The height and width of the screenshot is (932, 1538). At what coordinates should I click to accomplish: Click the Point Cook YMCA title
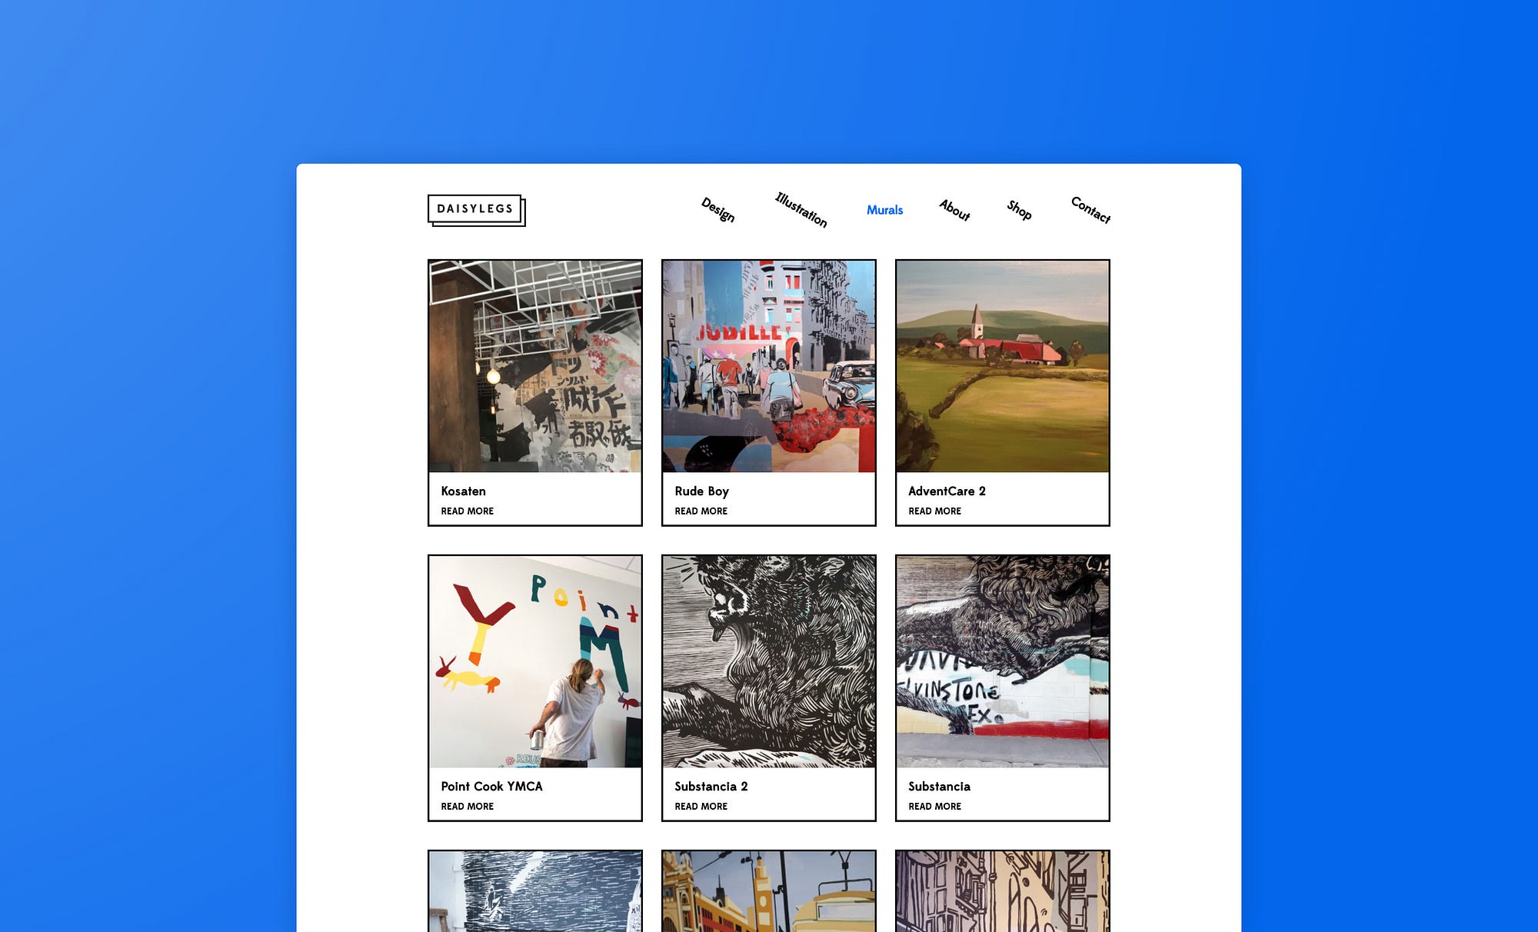491,787
